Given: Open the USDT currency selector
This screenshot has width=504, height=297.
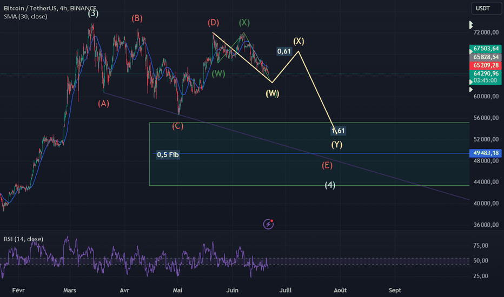Looking at the screenshot, I should [486, 8].
